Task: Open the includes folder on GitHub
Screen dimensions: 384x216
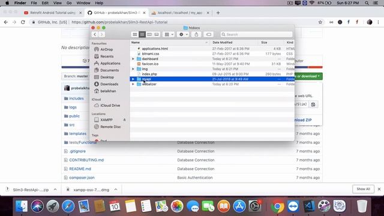Action: 76,98
